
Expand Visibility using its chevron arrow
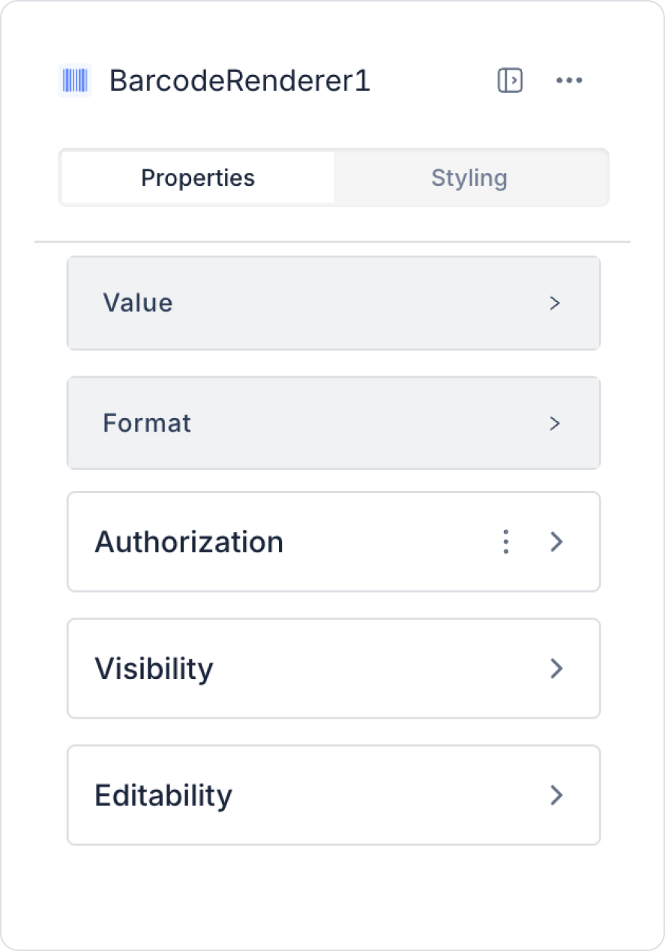tap(556, 668)
